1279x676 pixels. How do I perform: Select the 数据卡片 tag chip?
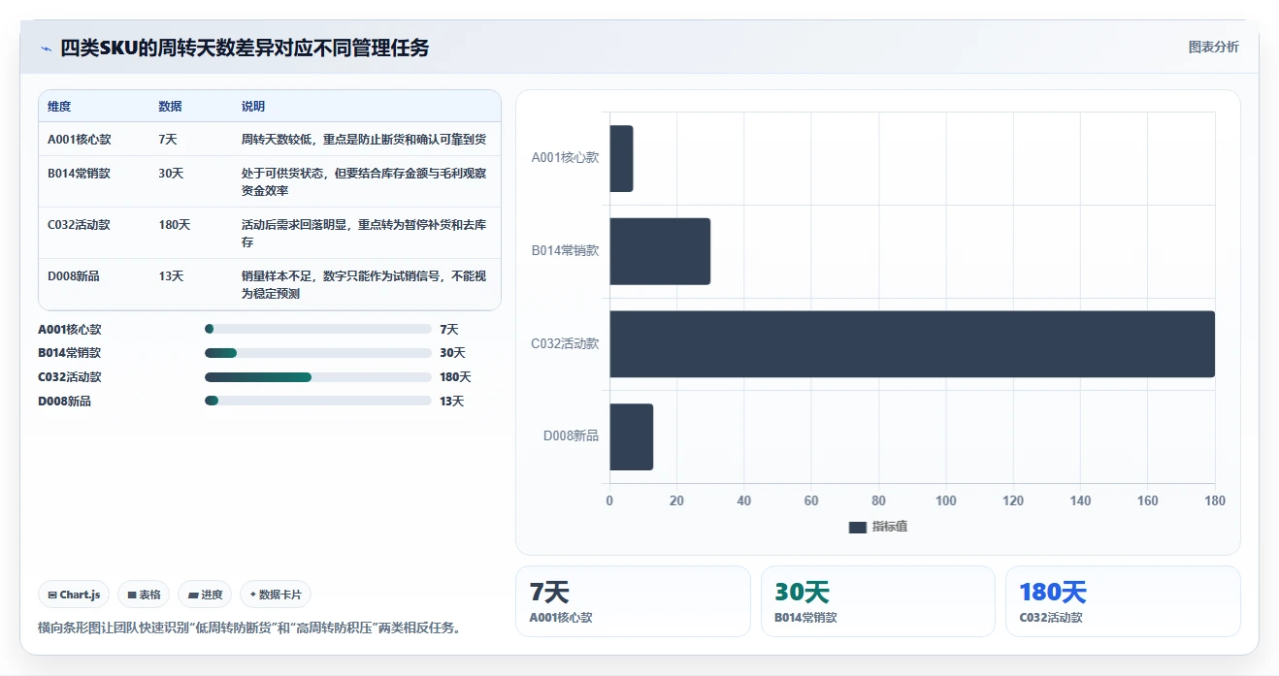(276, 595)
